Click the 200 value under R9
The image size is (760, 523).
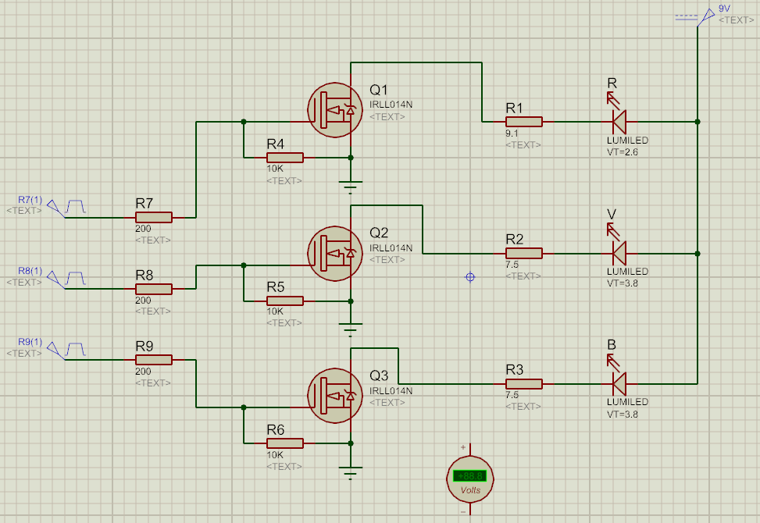(143, 372)
